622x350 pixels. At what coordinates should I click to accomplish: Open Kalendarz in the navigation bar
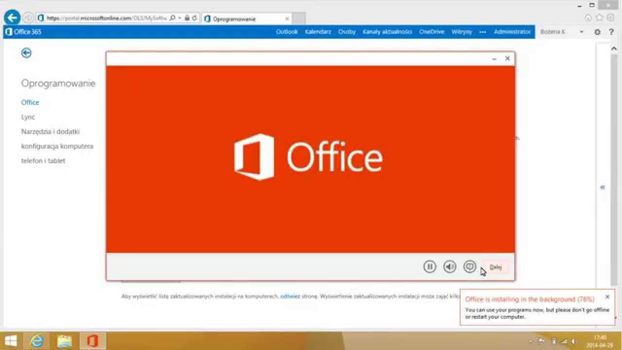pos(318,32)
